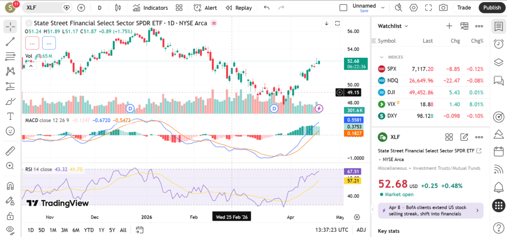Click the XLF symbol search field
This screenshot has width=507, height=237.
[x=42, y=8]
